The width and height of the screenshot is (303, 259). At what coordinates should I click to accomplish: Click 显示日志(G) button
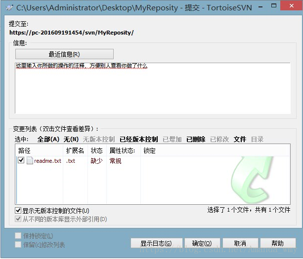click(156, 243)
